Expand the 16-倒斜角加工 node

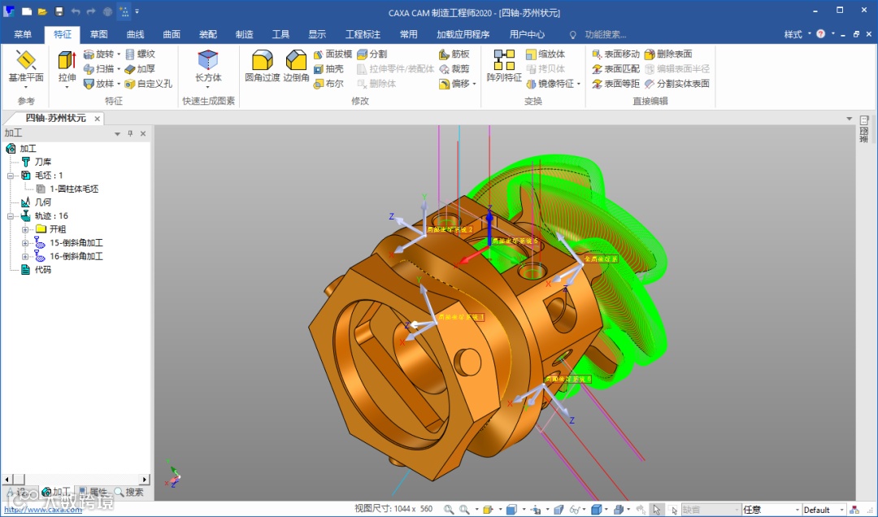point(25,256)
